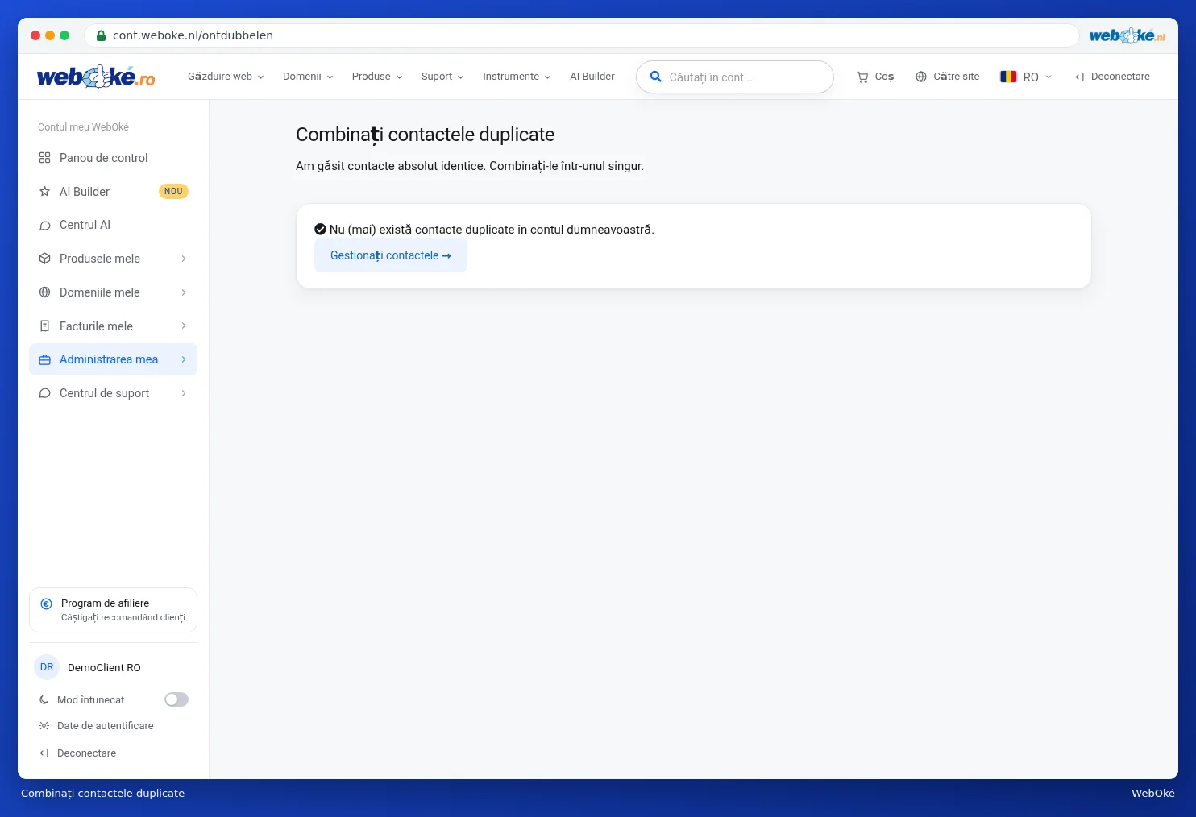
Task: Click the Administrarea mea briefcase icon
Action: tap(45, 360)
